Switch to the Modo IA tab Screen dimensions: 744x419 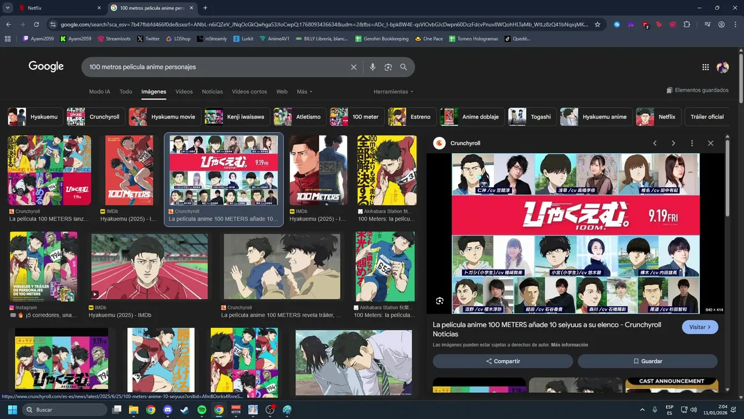[x=99, y=92]
